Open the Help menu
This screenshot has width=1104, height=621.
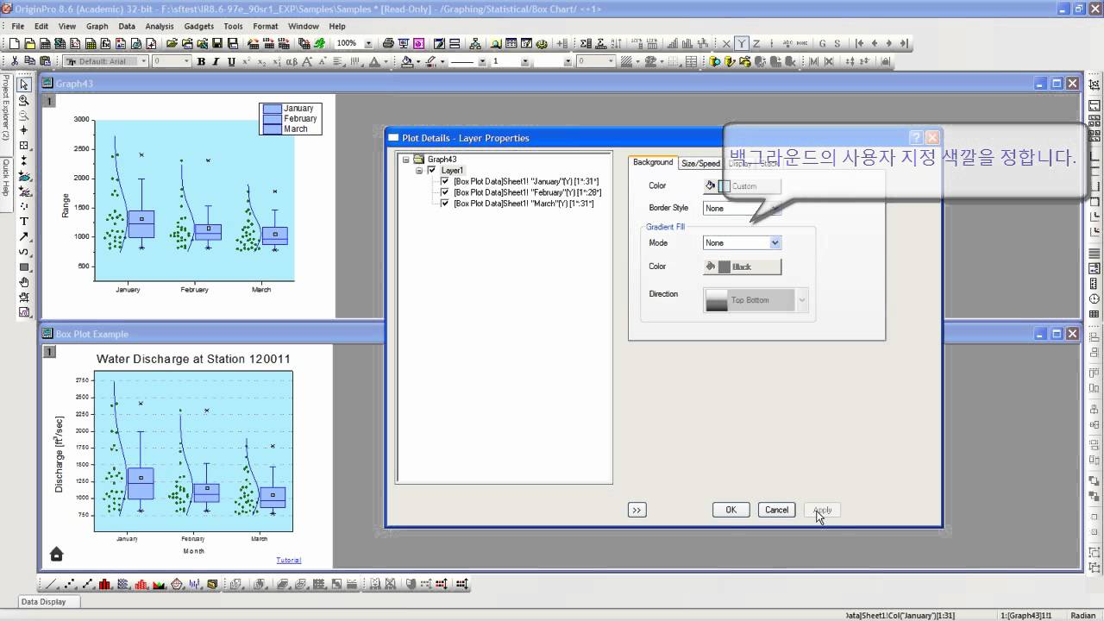pos(337,27)
